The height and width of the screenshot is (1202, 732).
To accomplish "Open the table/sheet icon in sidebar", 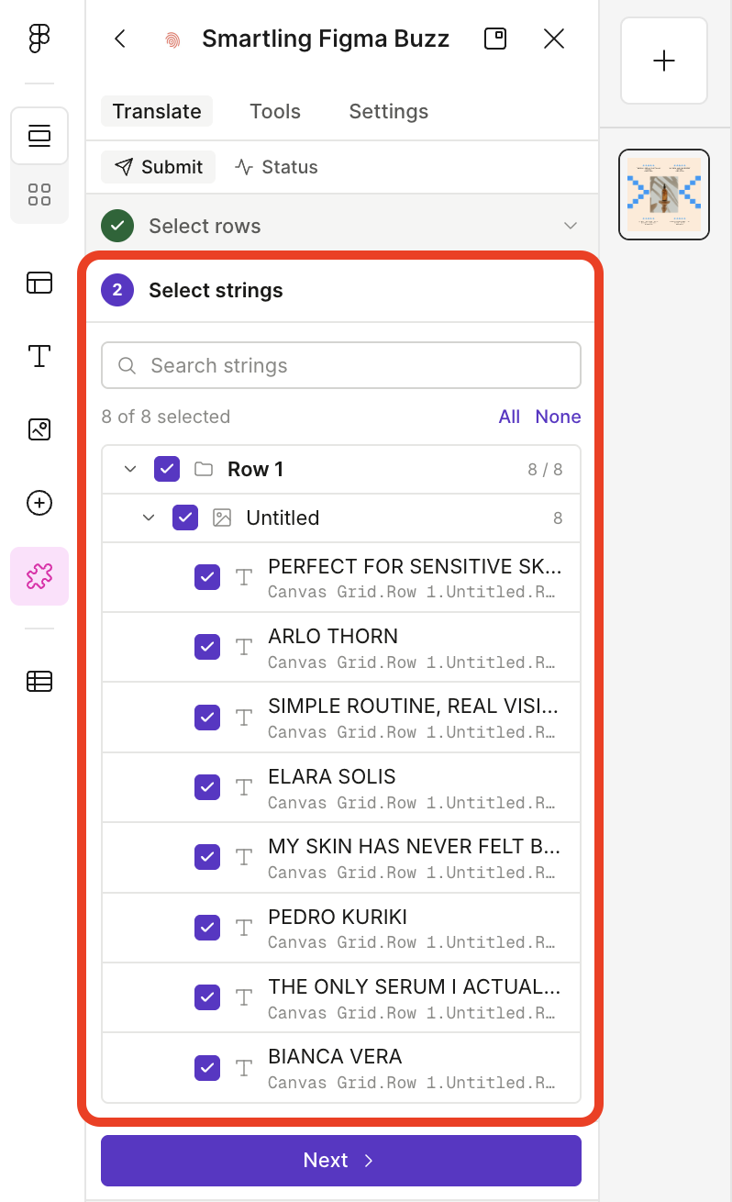I will point(39,681).
